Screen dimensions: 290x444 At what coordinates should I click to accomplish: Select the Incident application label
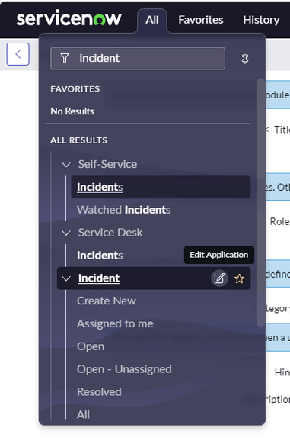pos(99,278)
